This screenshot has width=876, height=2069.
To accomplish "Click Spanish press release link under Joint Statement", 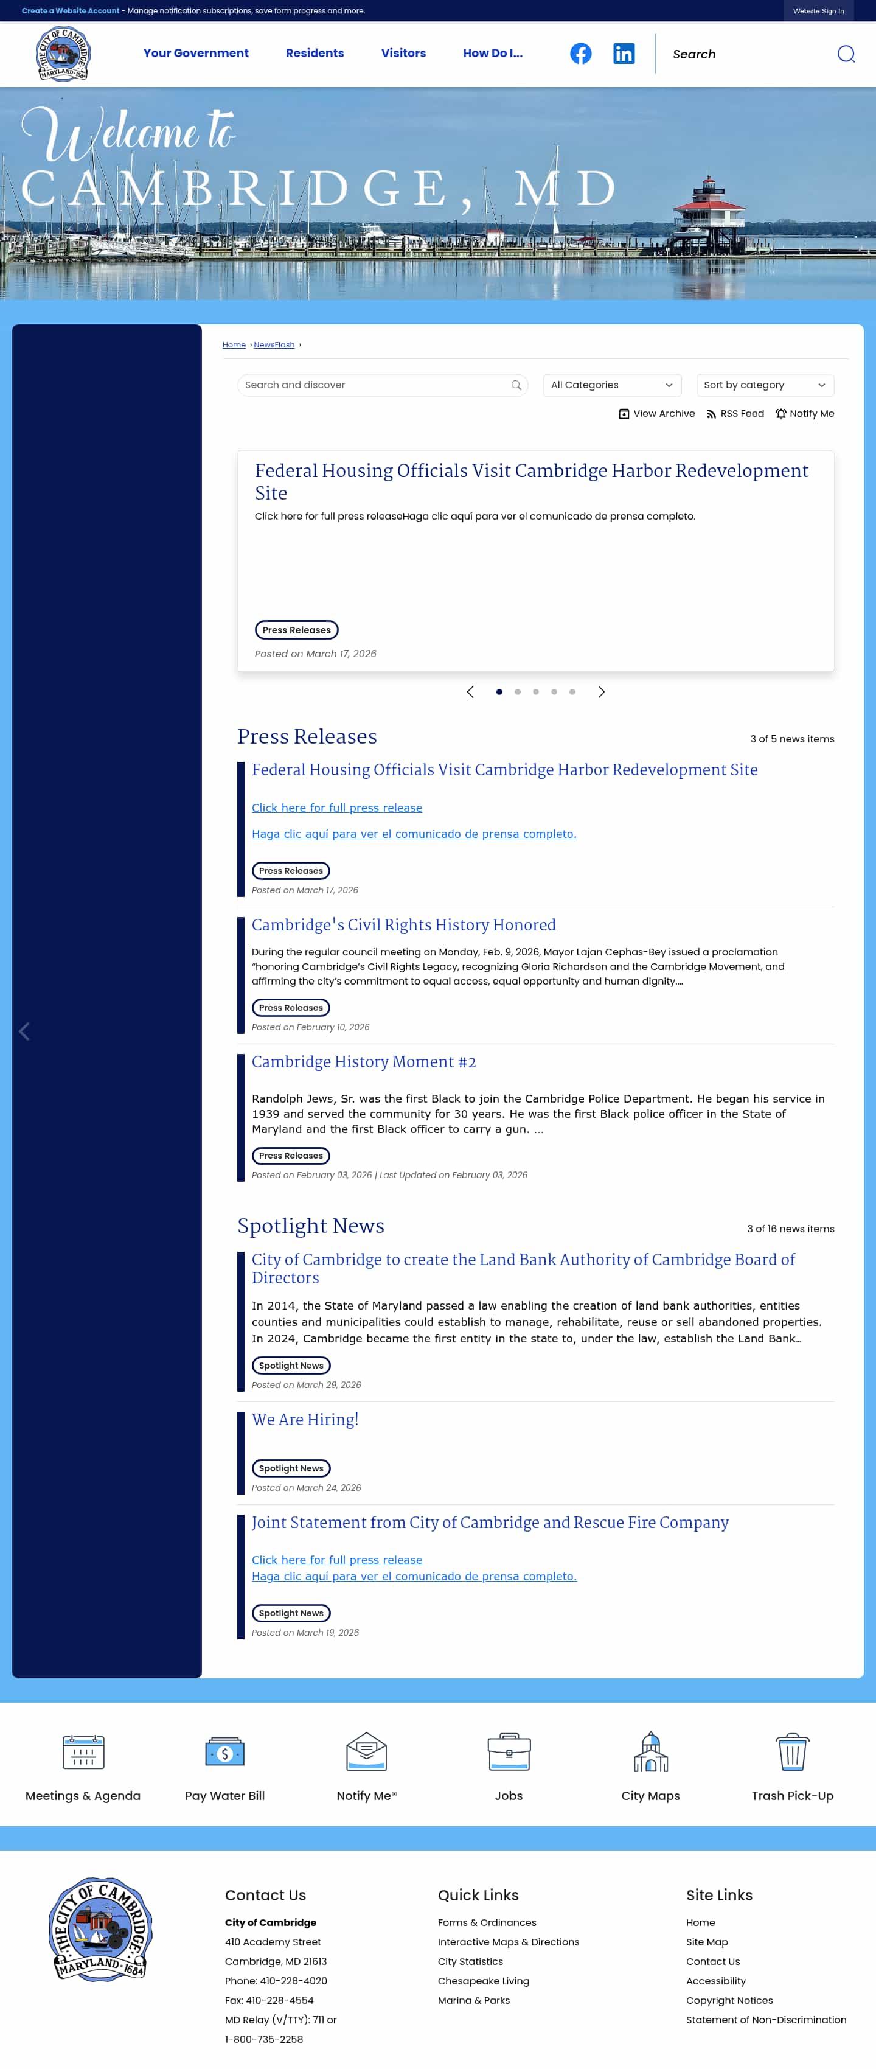I will 414,1576.
